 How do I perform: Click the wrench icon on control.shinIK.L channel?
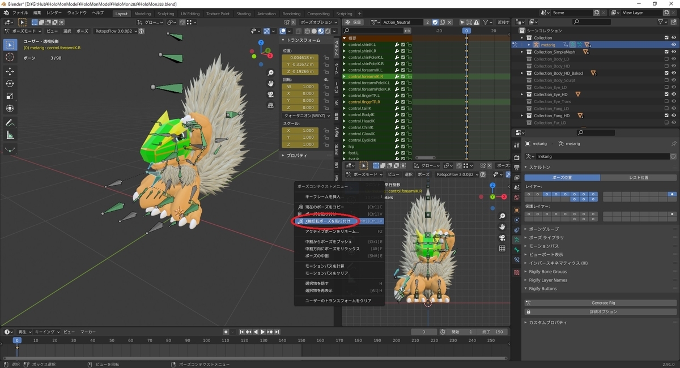397,44
